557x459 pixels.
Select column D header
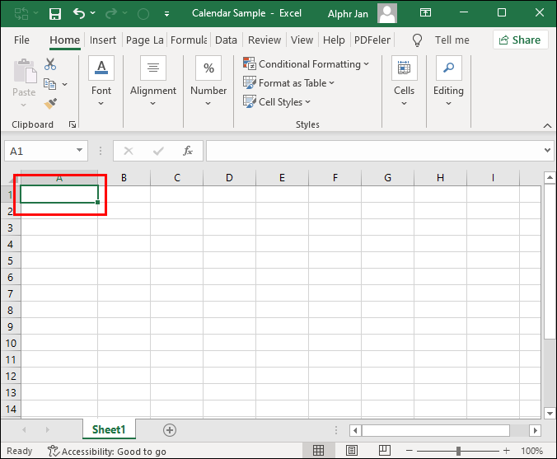[x=230, y=178]
